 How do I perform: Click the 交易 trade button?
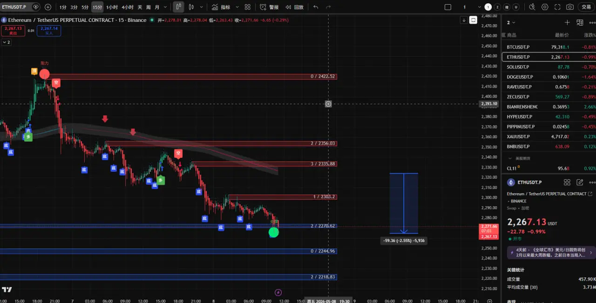click(586, 7)
